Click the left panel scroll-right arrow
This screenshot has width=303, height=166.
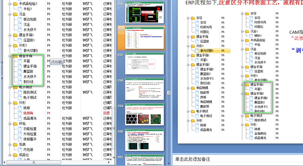pos(109,162)
